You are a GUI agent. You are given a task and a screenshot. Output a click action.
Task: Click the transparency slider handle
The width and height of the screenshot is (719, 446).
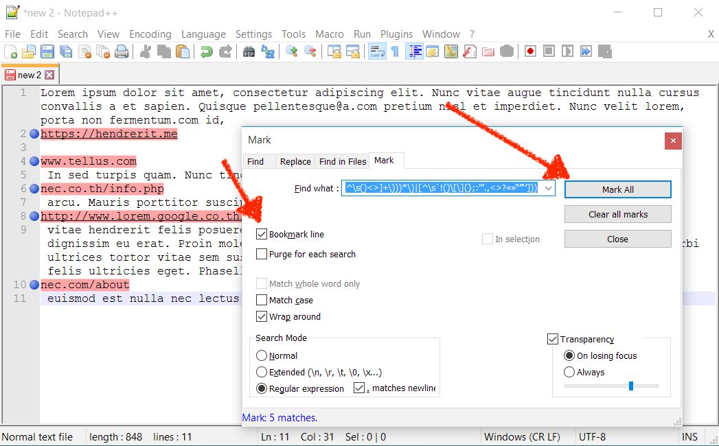pos(630,386)
